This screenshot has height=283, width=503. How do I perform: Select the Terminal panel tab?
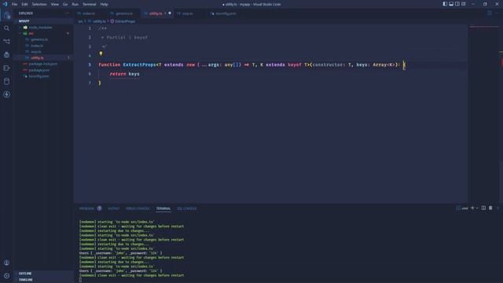tap(163, 208)
